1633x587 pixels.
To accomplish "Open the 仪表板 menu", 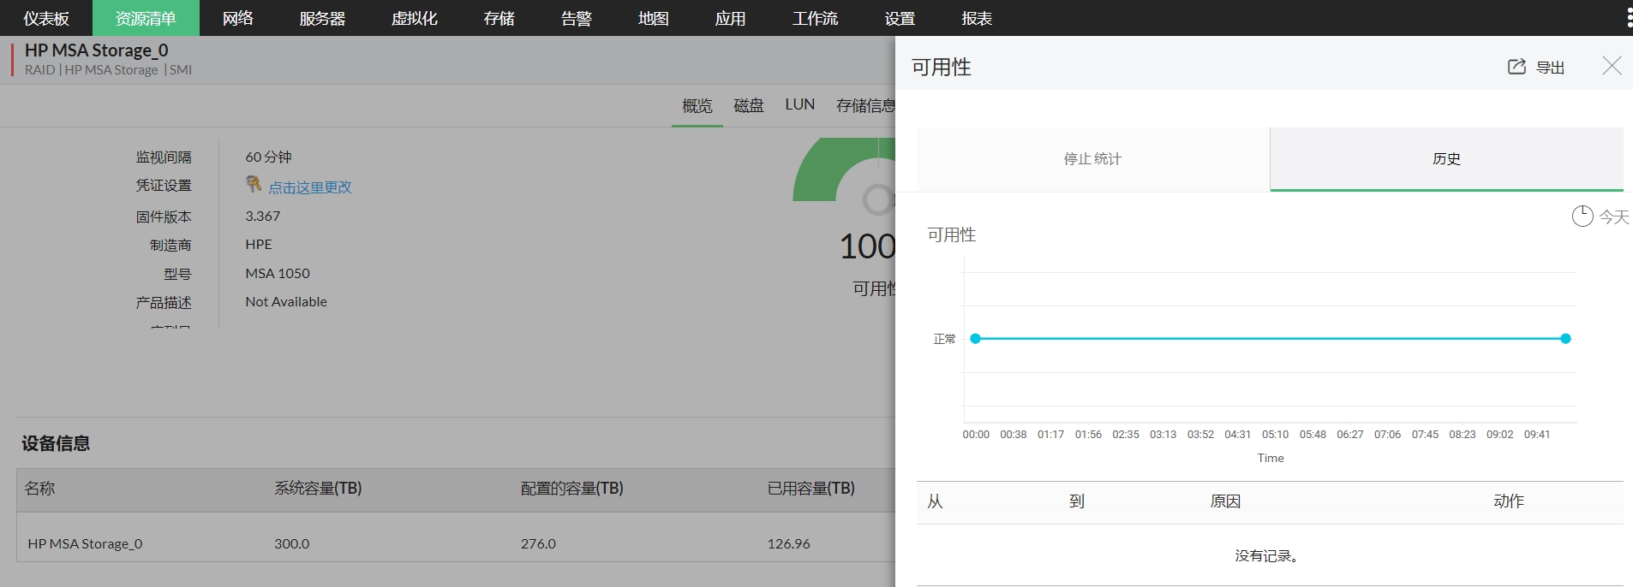I will (46, 18).
